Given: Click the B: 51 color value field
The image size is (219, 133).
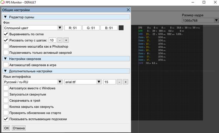Looking at the screenshot, I should 109,28.
